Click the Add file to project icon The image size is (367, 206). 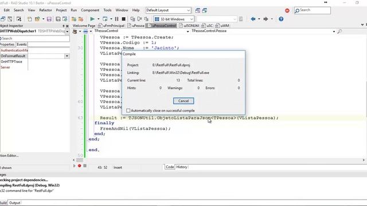pyautogui.click(x=74, y=19)
